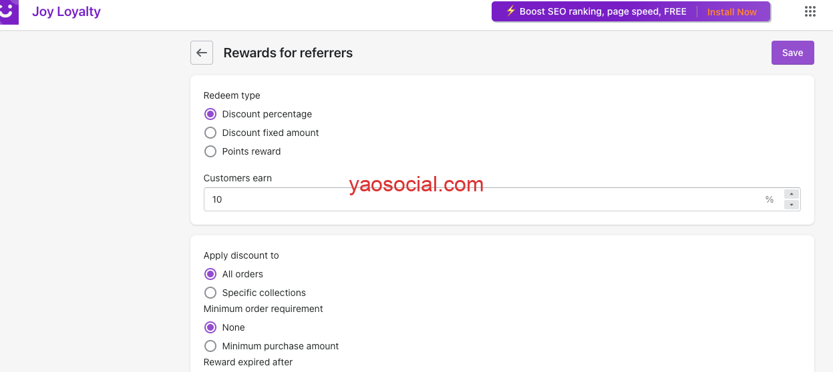Select Discount percentage redeem type
The height and width of the screenshot is (372, 833).
(x=210, y=114)
